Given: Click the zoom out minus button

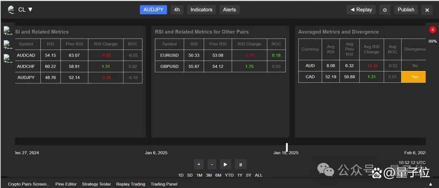Looking at the screenshot, I should [x=211, y=164].
